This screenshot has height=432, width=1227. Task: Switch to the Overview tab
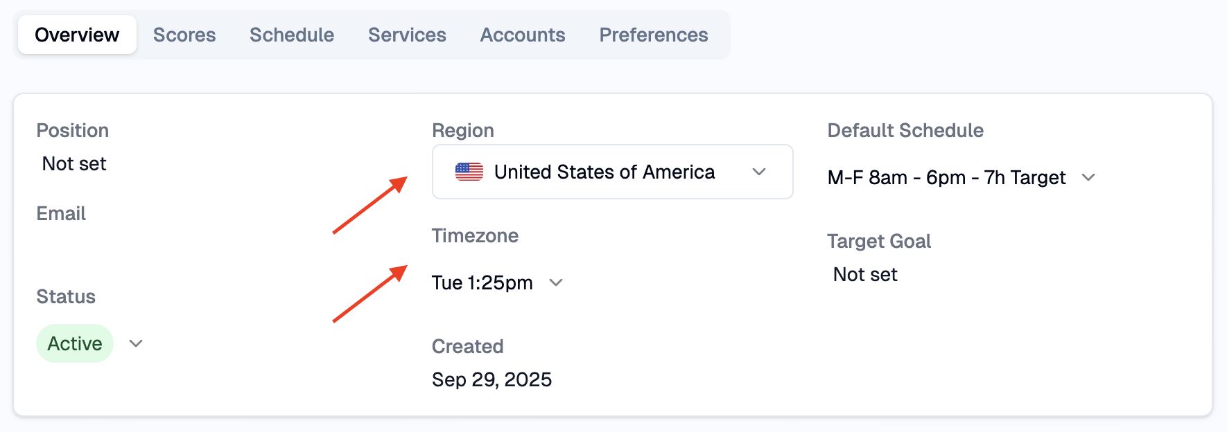coord(77,35)
